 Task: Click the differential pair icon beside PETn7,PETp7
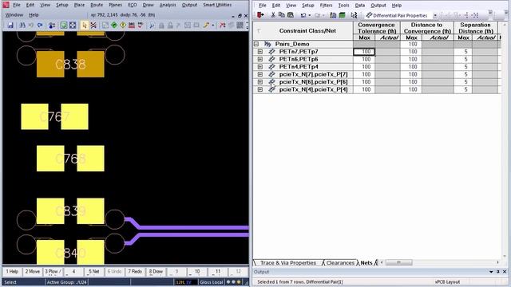coord(271,51)
